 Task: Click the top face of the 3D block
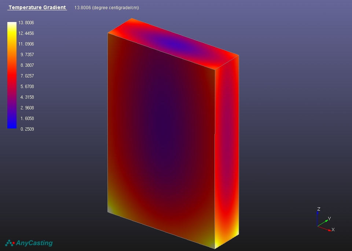click(173, 44)
